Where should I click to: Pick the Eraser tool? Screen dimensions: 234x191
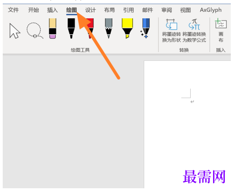tap(52, 28)
